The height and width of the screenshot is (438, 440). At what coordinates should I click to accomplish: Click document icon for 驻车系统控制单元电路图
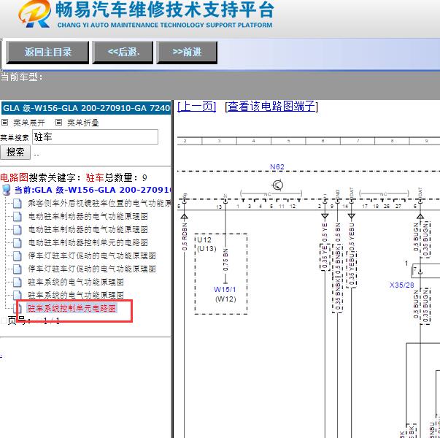[x=17, y=308]
